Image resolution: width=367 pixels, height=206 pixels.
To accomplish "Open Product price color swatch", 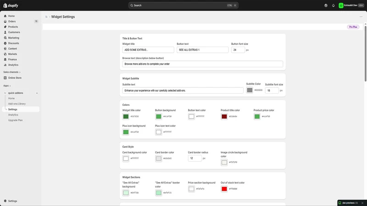I will (x=257, y=116).
